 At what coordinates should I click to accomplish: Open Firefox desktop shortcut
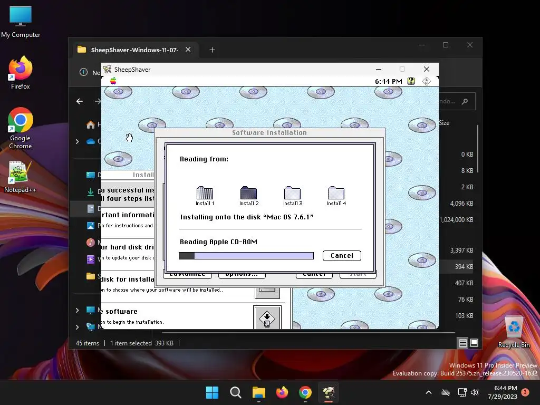click(x=21, y=73)
